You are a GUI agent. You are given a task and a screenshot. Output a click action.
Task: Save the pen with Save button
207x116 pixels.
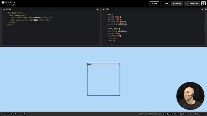pos(154,4)
